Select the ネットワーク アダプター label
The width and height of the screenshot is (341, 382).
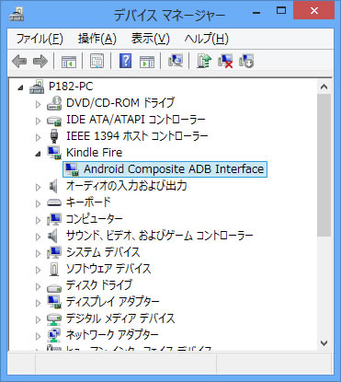pos(112,335)
